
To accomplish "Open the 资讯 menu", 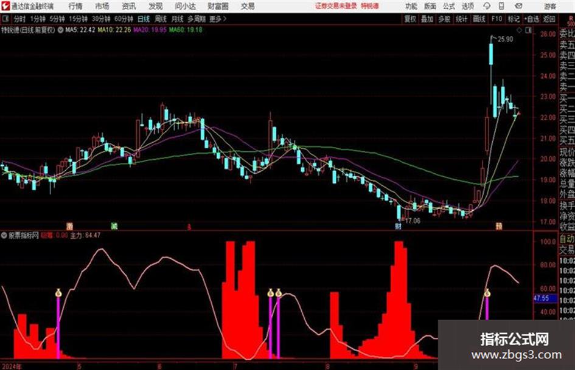I will tap(128, 6).
